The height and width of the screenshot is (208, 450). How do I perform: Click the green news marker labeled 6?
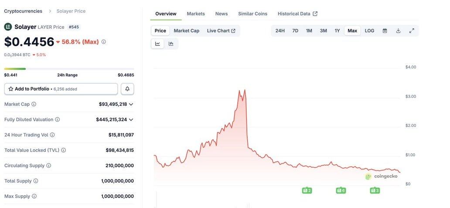point(341,191)
